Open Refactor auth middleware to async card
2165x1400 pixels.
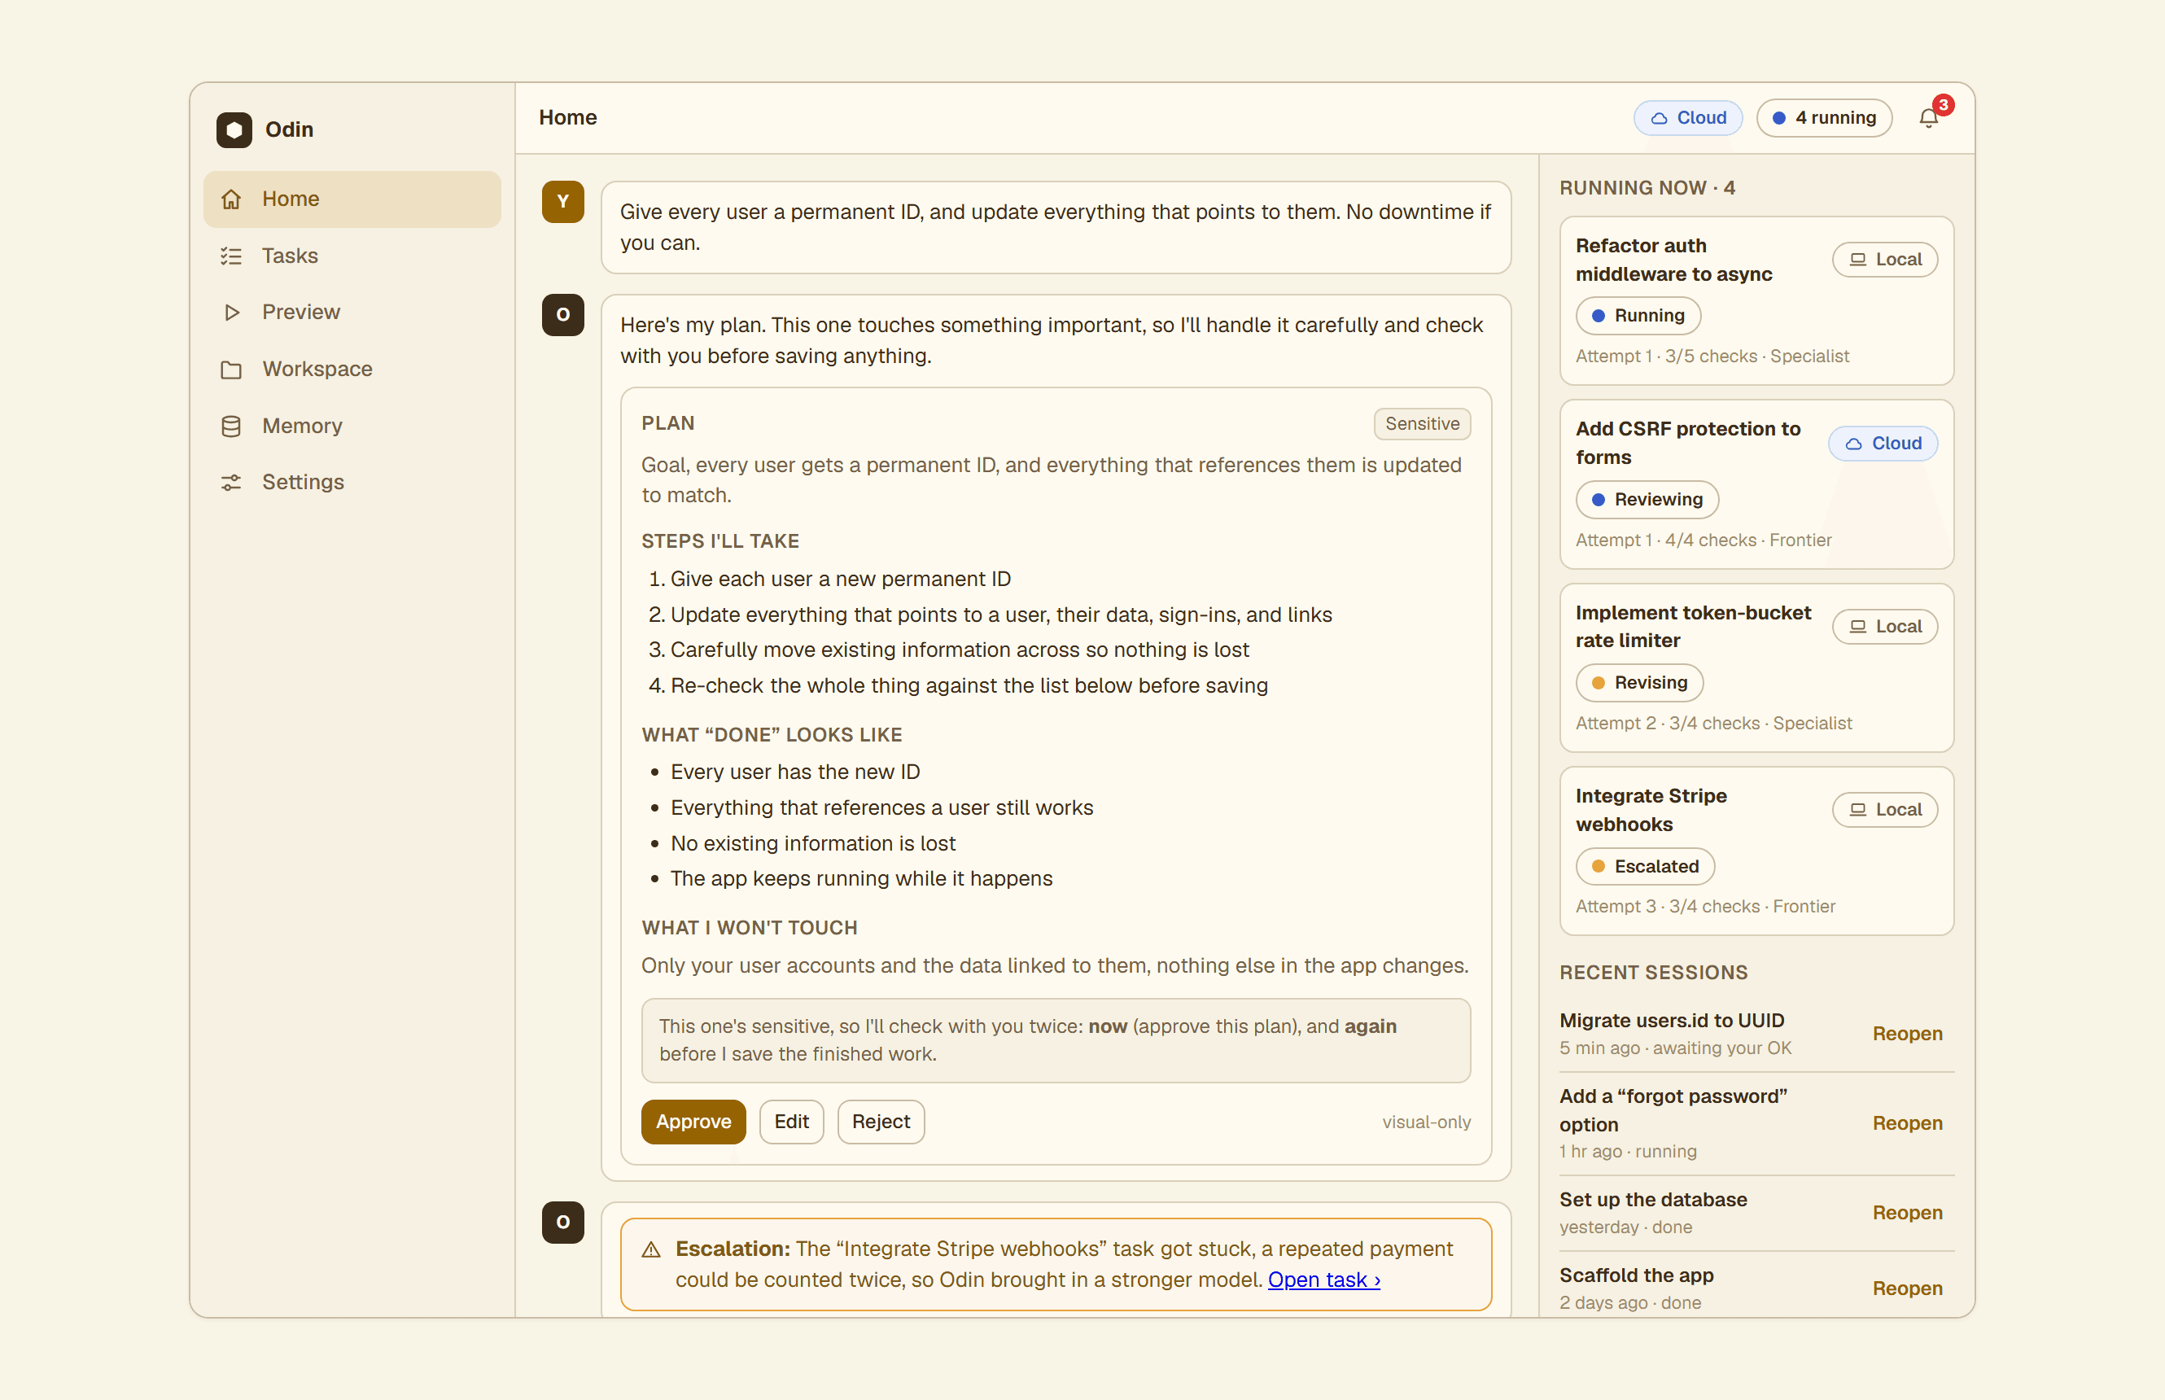point(1756,301)
